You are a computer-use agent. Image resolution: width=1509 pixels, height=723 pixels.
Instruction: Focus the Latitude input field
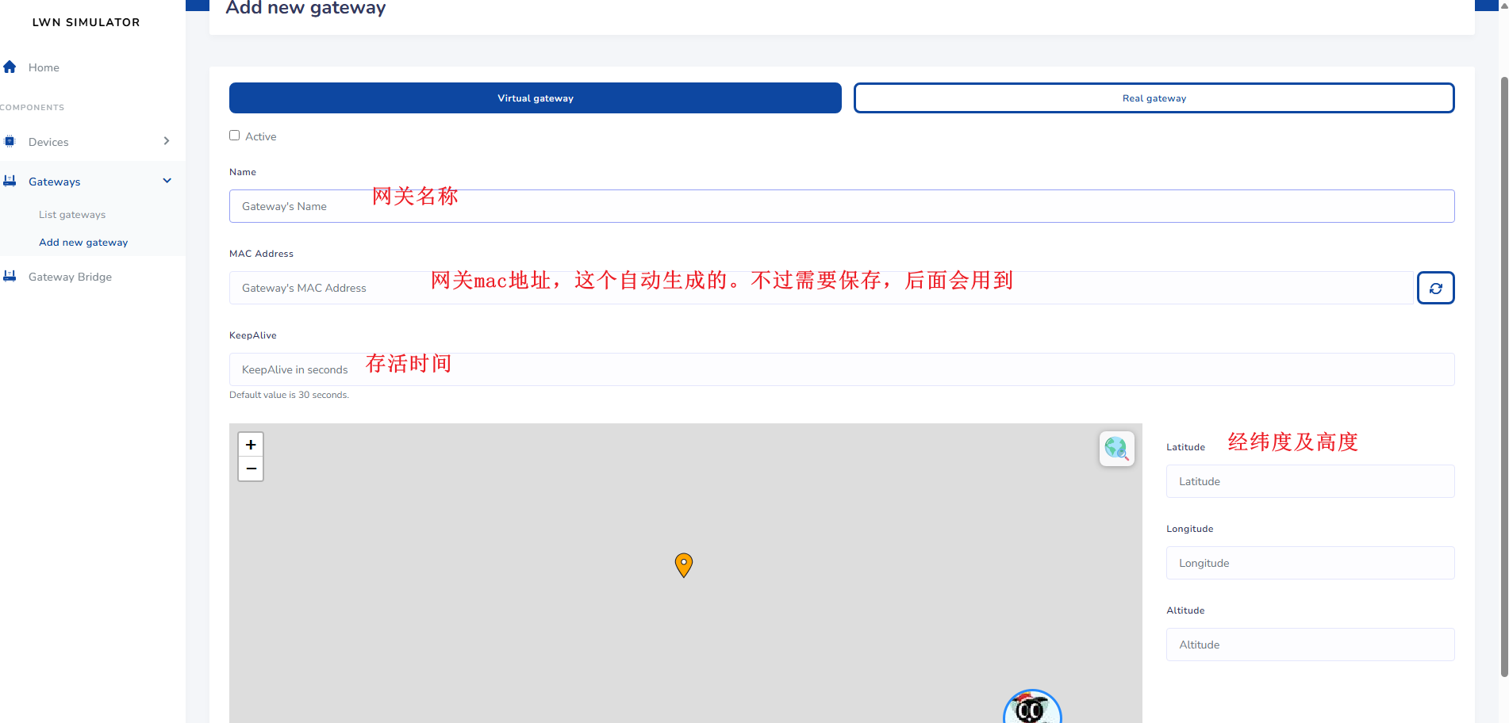pos(1310,481)
